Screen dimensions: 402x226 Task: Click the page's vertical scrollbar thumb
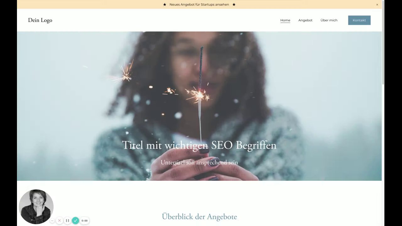pyautogui.click(x=383, y=43)
